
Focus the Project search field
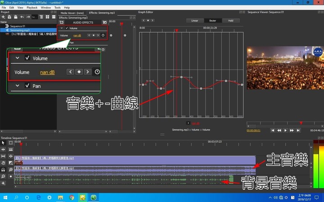[35, 17]
